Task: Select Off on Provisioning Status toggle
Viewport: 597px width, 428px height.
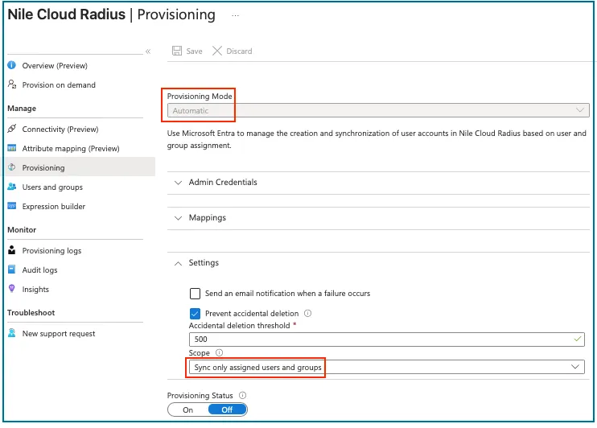Action: click(228, 410)
